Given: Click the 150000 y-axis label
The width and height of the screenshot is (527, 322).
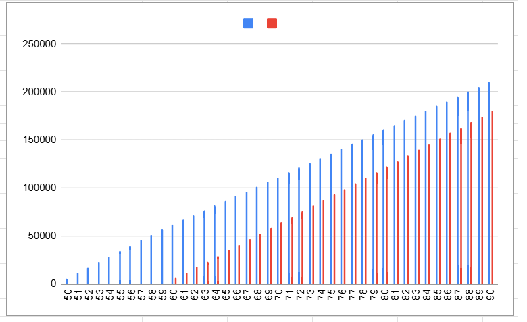Looking at the screenshot, I should point(39,140).
